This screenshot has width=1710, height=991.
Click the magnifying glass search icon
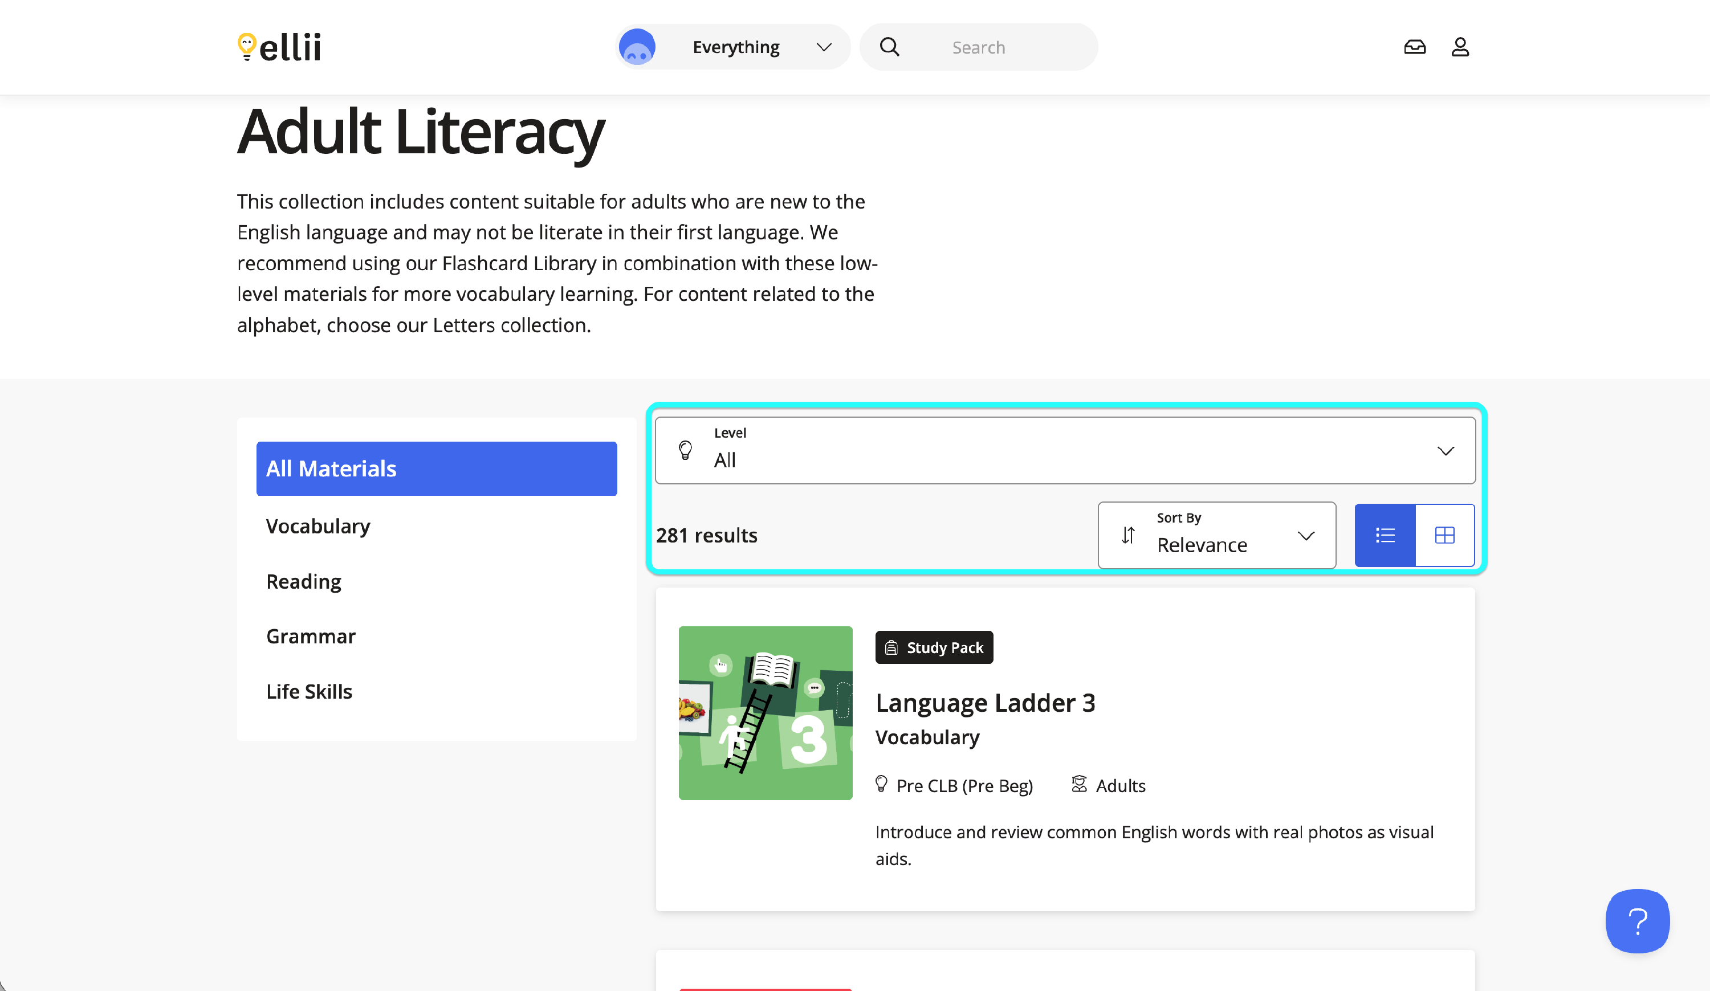pyautogui.click(x=889, y=47)
